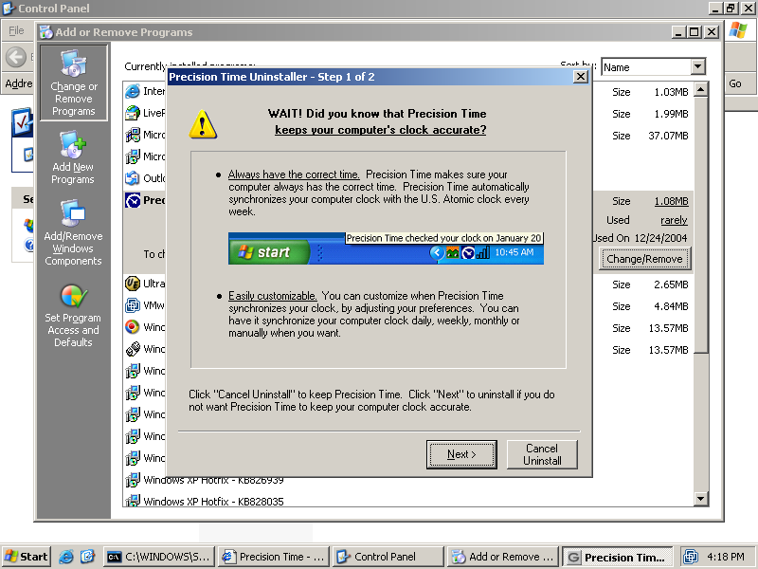Click the Add or Remove Programs title bar icon
The height and width of the screenshot is (569, 758).
(46, 32)
